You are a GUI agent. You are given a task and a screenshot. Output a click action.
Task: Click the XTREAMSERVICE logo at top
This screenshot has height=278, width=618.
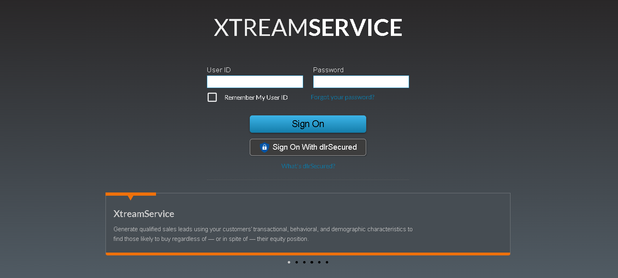308,27
